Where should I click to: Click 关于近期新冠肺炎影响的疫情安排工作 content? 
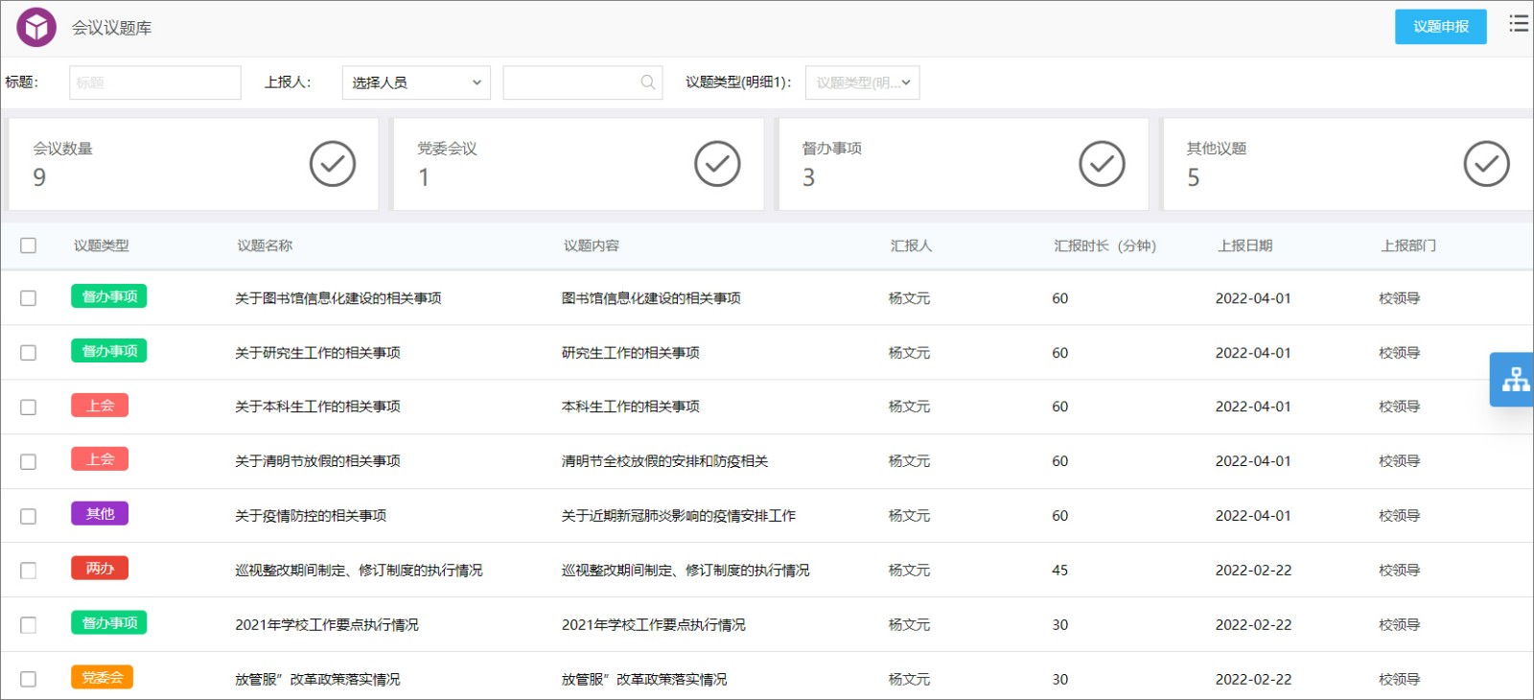(x=679, y=516)
